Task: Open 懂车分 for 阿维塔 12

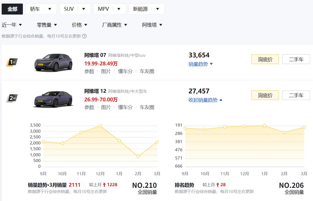Action: point(125,107)
